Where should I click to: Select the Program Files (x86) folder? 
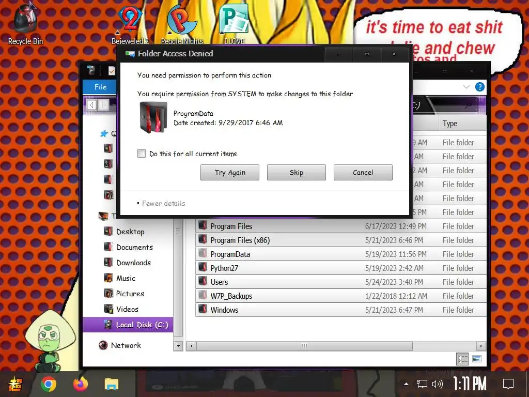(x=341, y=240)
